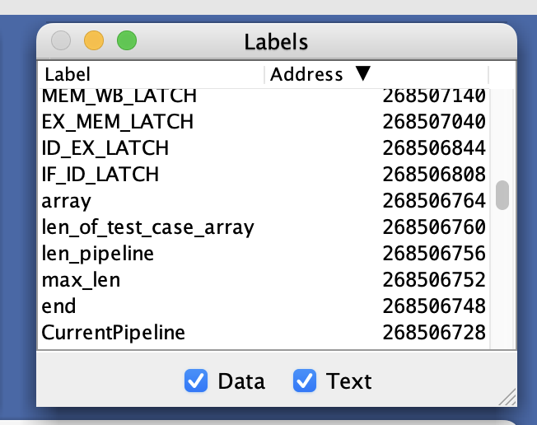Uncheck the Text checkbox
Image resolution: width=537 pixels, height=425 pixels.
click(x=305, y=381)
